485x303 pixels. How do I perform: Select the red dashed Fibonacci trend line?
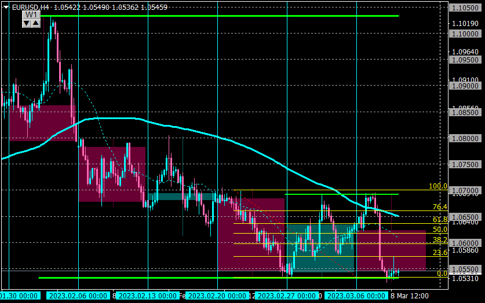click(294, 233)
